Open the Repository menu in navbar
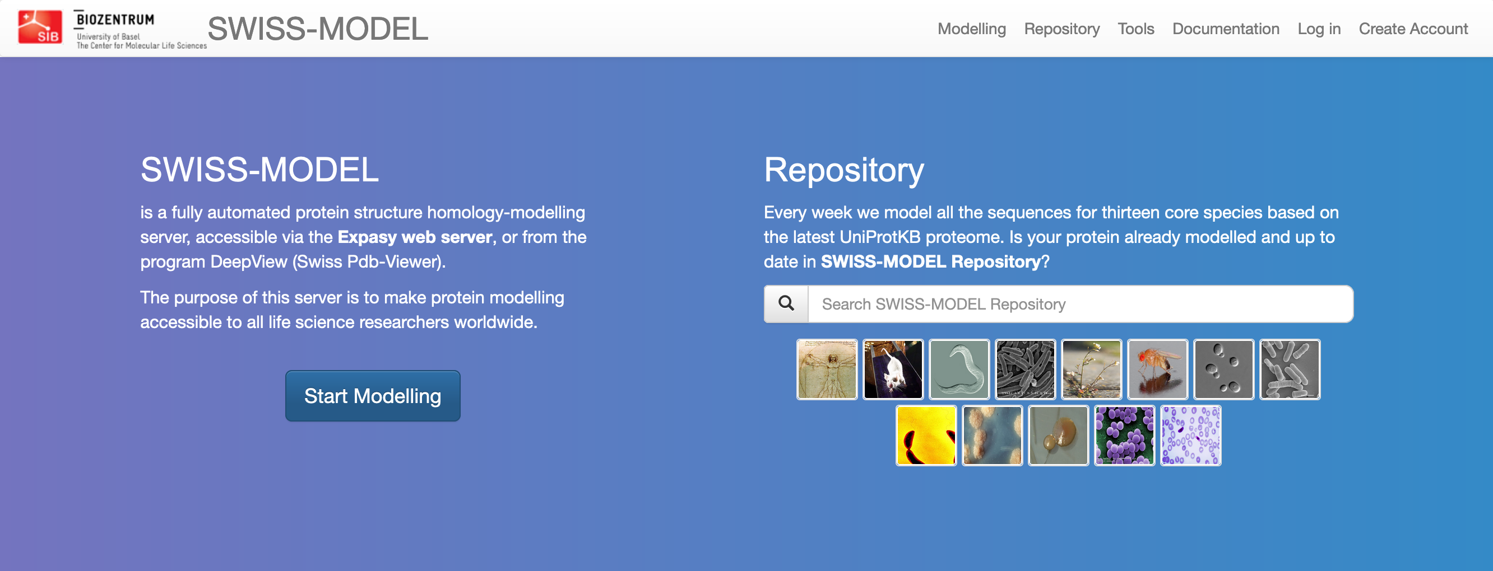This screenshot has height=571, width=1493. click(x=1061, y=29)
